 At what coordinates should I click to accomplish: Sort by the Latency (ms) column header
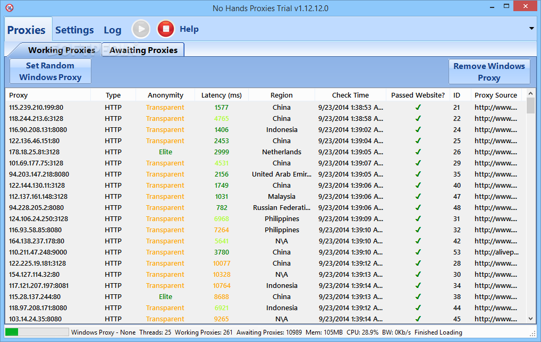[221, 95]
